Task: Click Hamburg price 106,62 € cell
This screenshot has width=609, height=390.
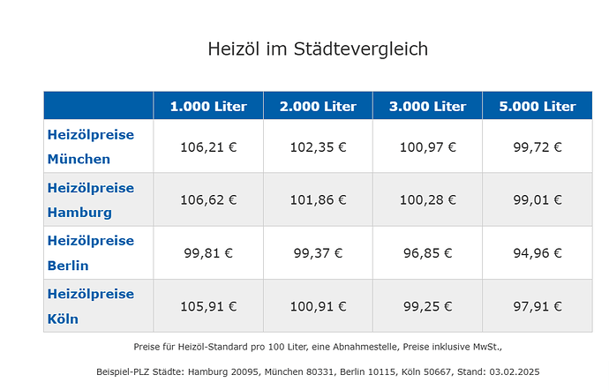Action: click(208, 199)
